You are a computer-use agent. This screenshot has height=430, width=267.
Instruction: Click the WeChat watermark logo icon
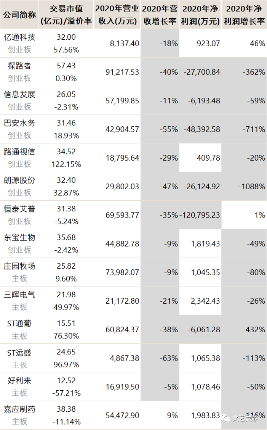[x=225, y=418]
